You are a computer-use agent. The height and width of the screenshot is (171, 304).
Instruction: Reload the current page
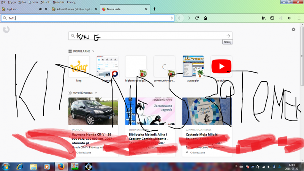click(x=197, y=18)
